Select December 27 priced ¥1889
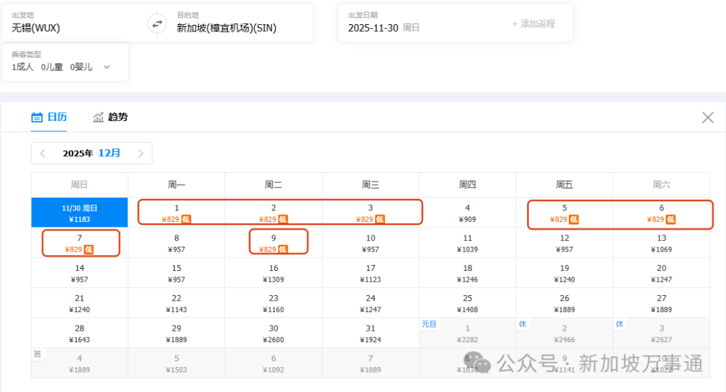 [661, 303]
